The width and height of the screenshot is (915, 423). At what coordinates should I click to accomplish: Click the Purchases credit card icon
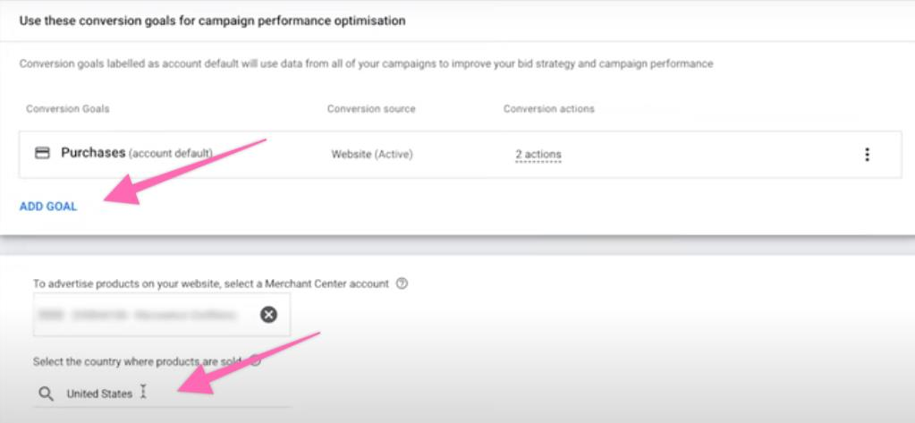(x=41, y=153)
